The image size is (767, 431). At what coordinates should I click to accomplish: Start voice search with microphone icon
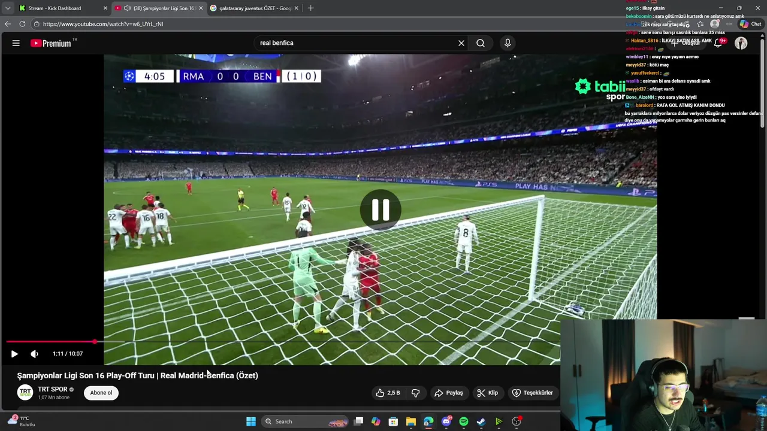(508, 43)
